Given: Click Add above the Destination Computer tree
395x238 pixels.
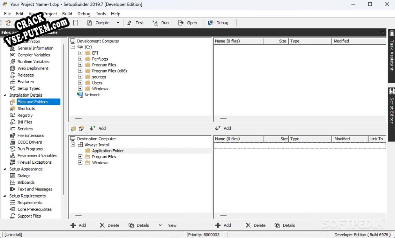Looking at the screenshot, I should point(98,128).
